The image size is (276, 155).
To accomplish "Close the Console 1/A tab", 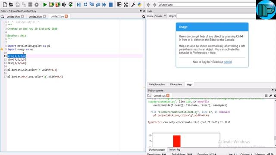I will tap(168, 96).
